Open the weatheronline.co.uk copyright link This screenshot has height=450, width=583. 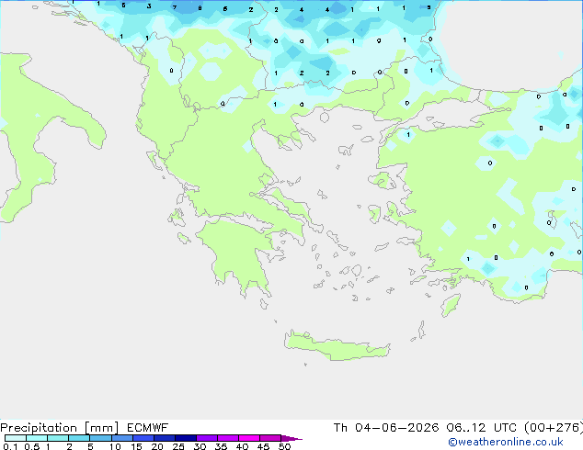(x=506, y=442)
